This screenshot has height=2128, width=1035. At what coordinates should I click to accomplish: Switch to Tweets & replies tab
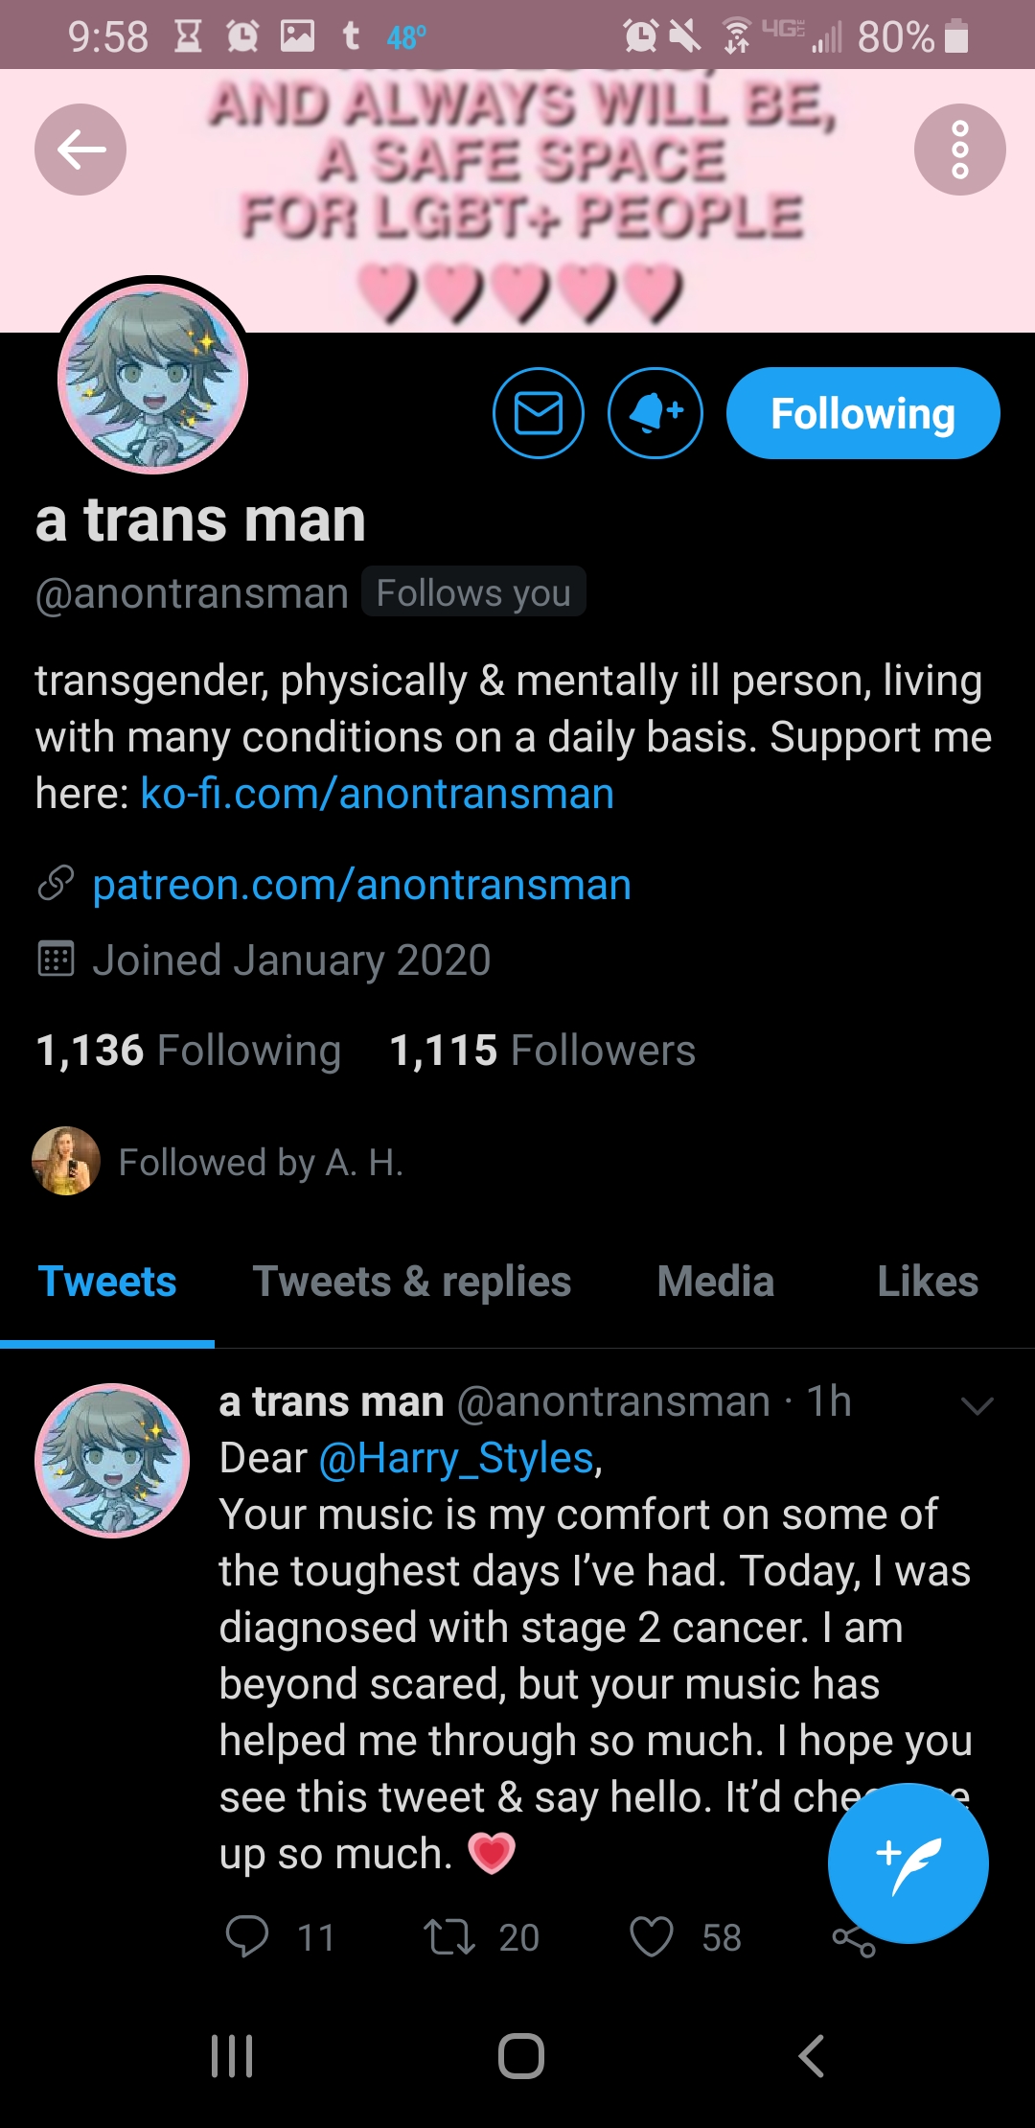point(411,1282)
